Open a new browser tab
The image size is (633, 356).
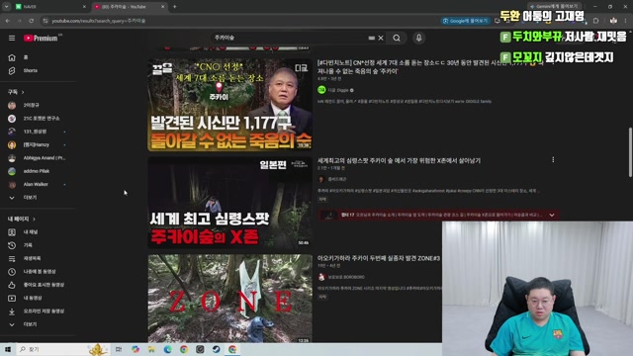click(x=174, y=7)
